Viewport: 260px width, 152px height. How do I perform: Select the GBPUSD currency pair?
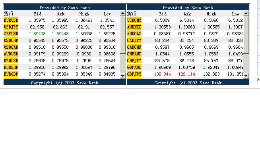11,34
